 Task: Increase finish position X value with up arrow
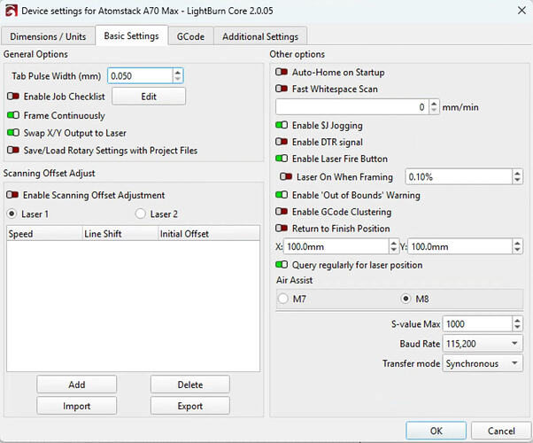[393, 243]
